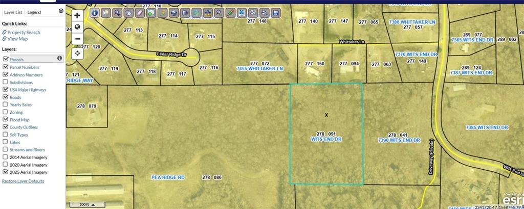524x209 pixels.
Task: Click the Cedar Ridge Dr road label
Action: [x=171, y=54]
